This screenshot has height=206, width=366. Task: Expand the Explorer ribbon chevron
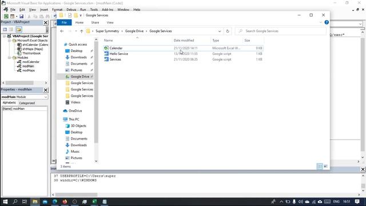[x=320, y=22]
